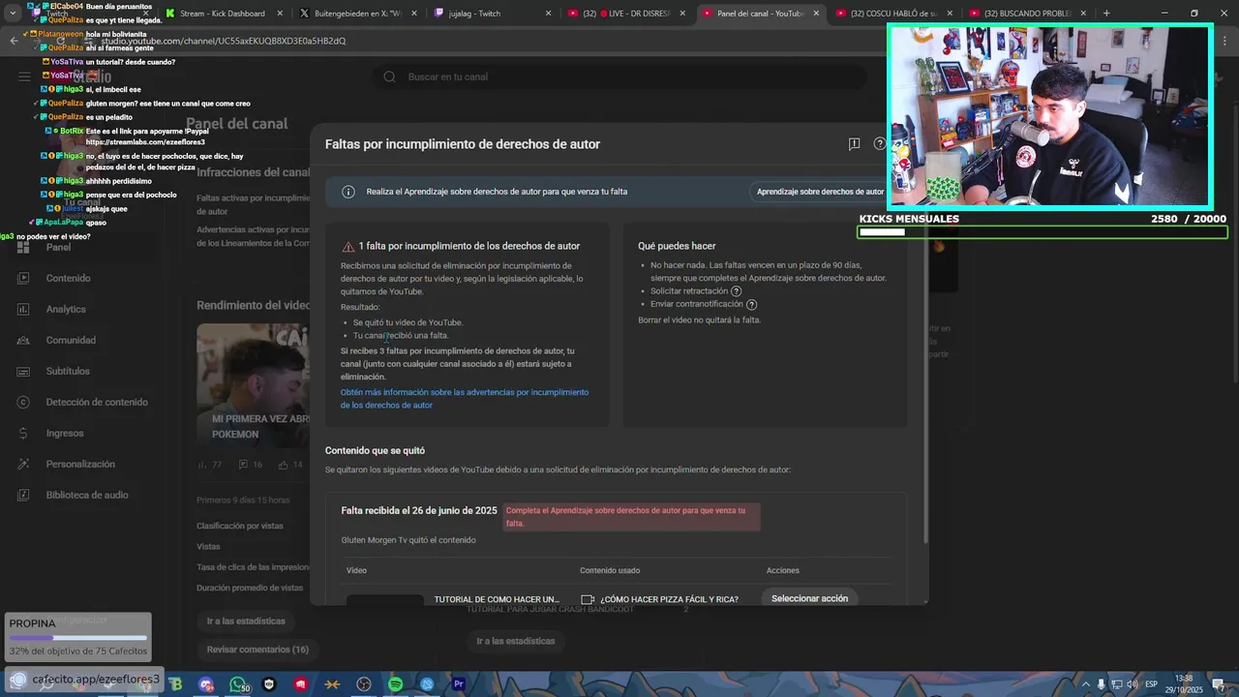Click the Biblioteca de audio icon
Viewport: 1239px width, 697px height.
(x=23, y=495)
